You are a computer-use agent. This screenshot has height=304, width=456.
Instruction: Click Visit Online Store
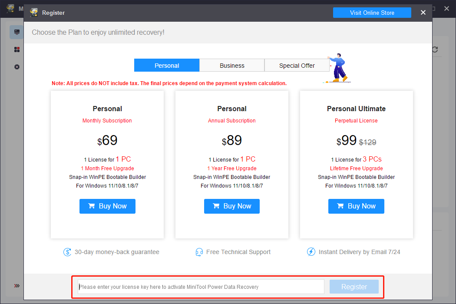click(x=372, y=13)
